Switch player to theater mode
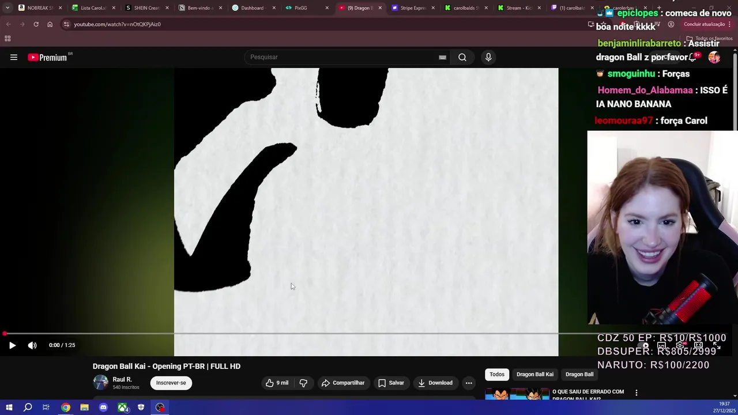This screenshot has width=738, height=415. (698, 346)
